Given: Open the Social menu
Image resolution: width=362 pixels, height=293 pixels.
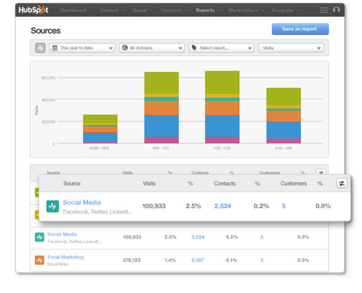Looking at the screenshot, I should pos(140,10).
